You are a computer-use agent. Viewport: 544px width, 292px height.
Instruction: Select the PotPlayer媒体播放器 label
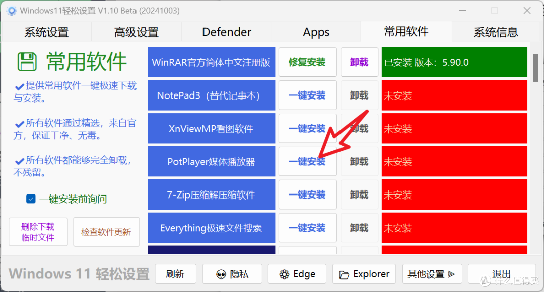pyautogui.click(x=211, y=161)
